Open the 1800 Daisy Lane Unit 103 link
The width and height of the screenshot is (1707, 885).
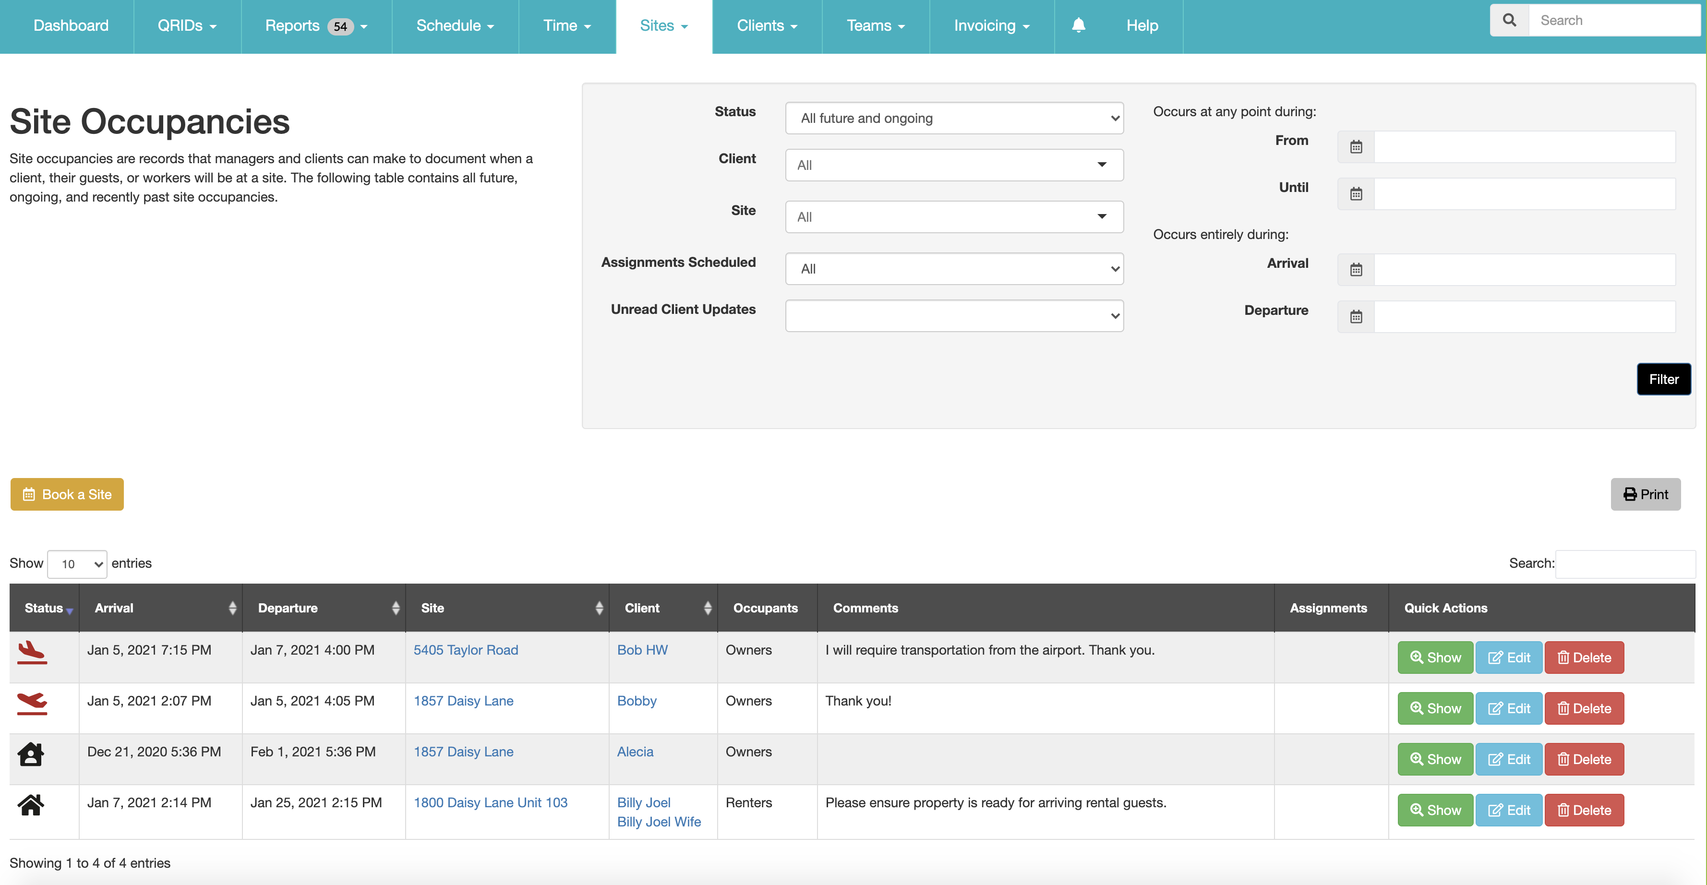tap(491, 802)
